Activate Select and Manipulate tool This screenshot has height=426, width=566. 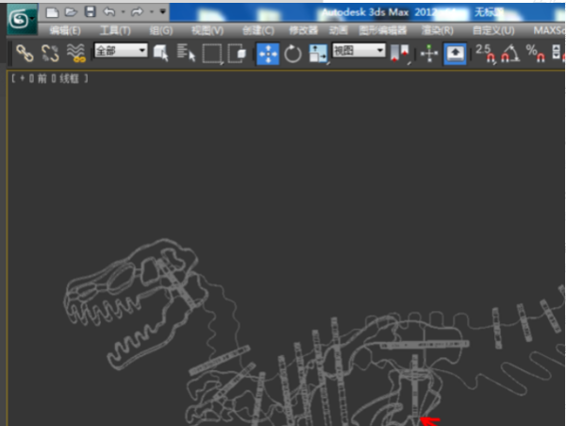pos(429,54)
